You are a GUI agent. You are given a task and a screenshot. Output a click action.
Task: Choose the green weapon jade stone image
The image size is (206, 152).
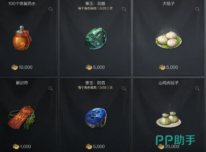pos(96,38)
